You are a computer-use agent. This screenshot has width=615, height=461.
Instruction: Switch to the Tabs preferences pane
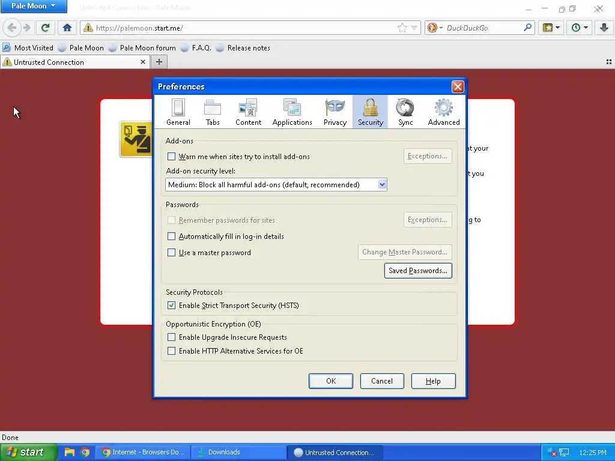coord(213,112)
